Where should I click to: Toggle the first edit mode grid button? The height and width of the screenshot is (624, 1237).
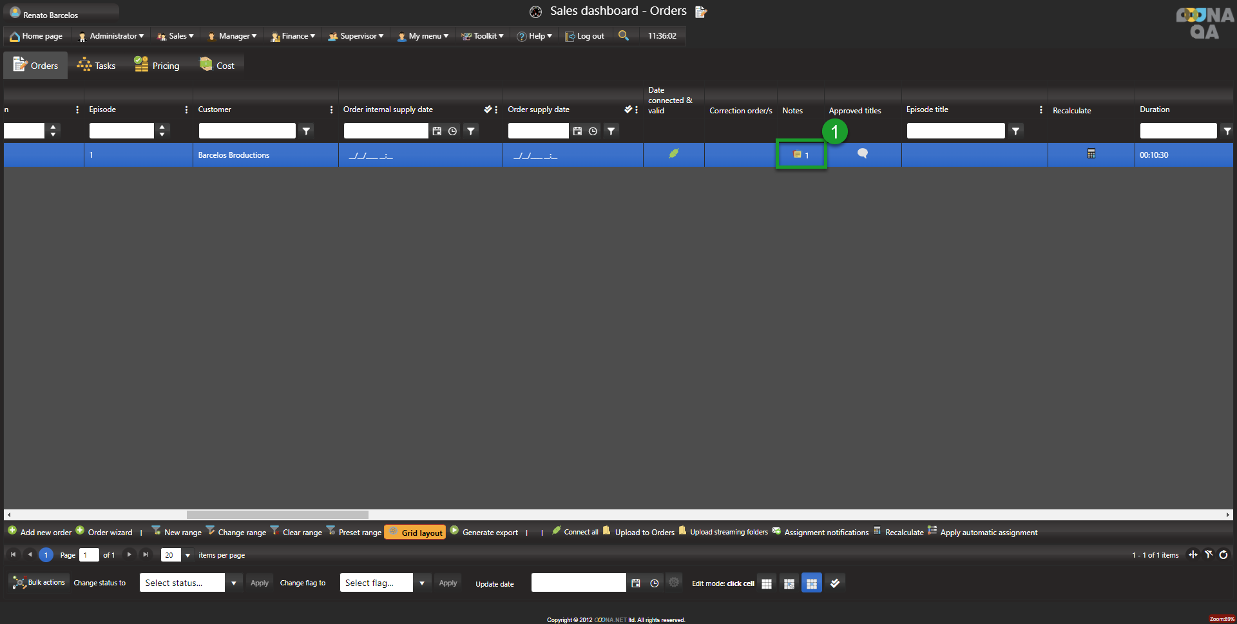point(767,583)
